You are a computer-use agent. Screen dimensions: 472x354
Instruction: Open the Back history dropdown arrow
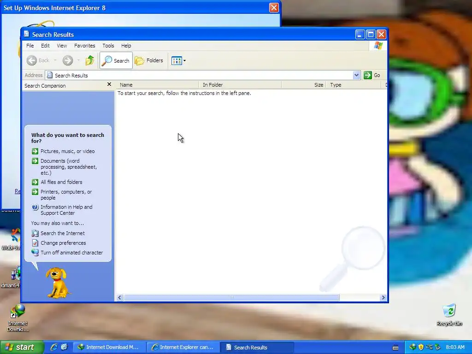click(x=55, y=60)
